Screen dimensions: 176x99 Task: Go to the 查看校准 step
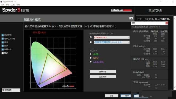click(x=8, y=50)
